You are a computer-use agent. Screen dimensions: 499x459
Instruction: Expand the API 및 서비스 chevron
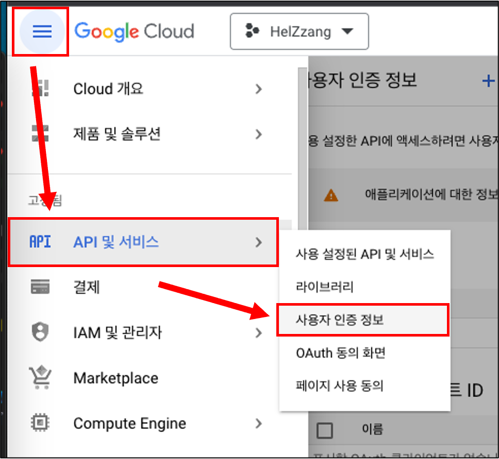[x=258, y=242]
